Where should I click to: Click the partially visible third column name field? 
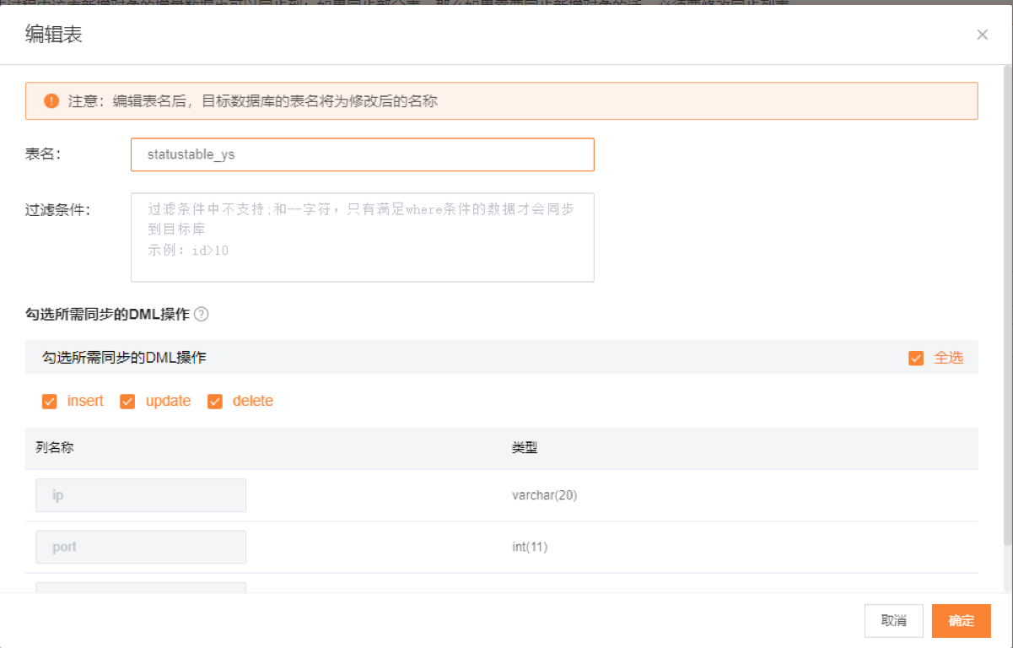pyautogui.click(x=141, y=586)
